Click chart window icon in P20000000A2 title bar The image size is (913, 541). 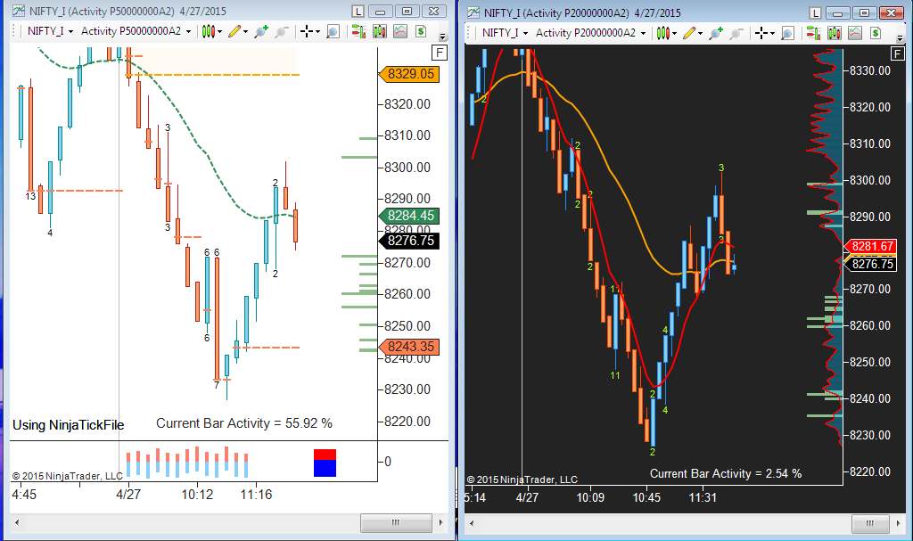click(x=473, y=12)
